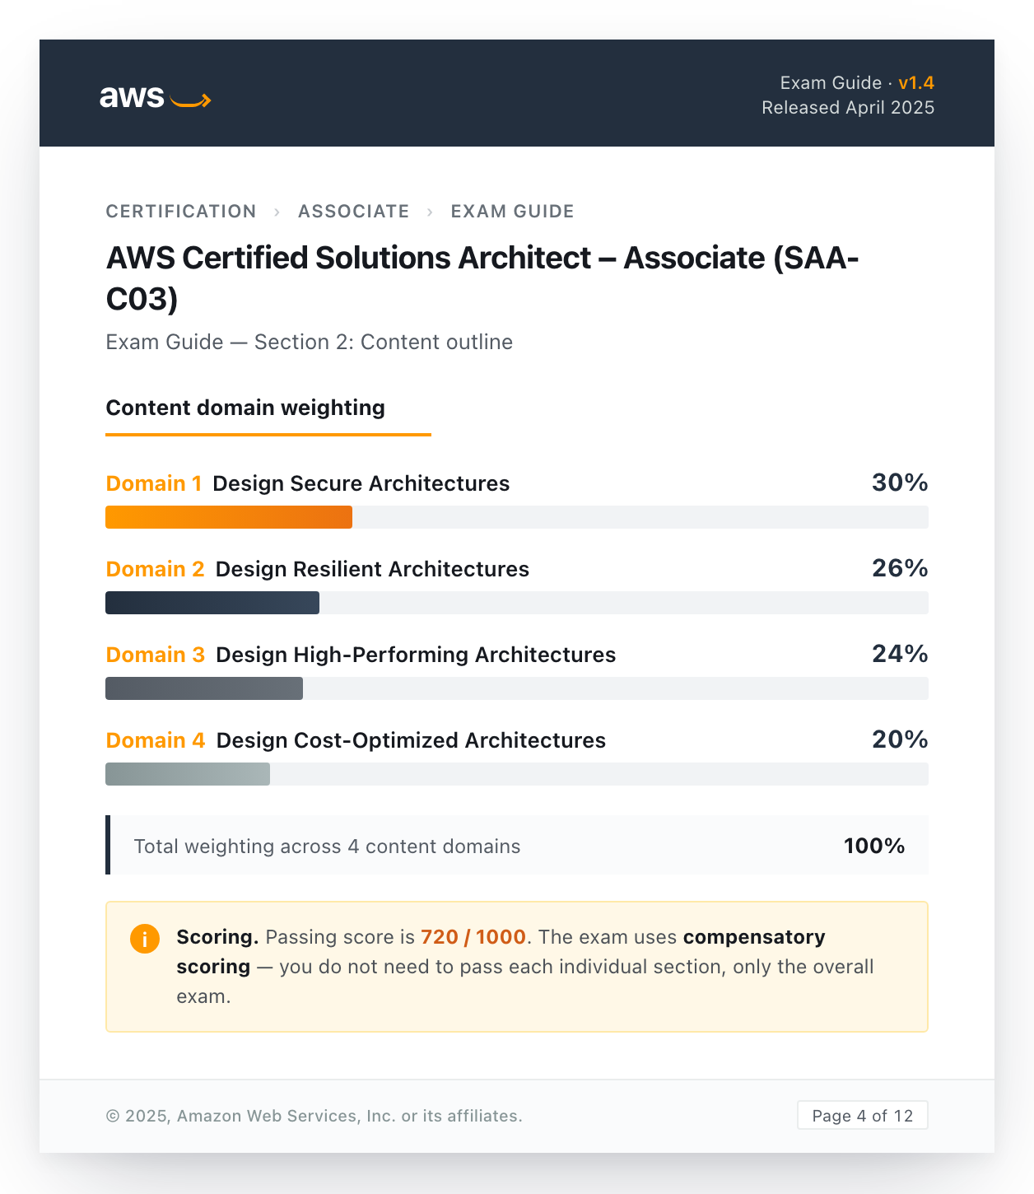The image size is (1034, 1194).
Task: Click the 'Domain 1' orange label
Action: [x=154, y=483]
